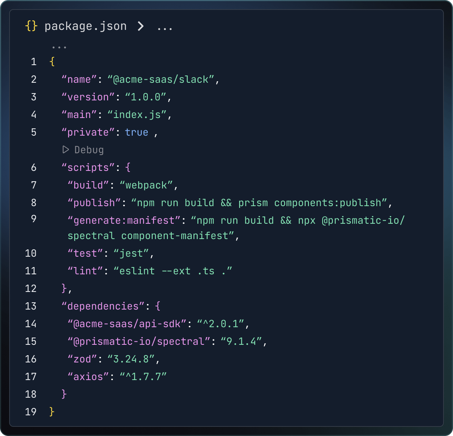Click the "build" script key
This screenshot has height=436, width=453.
pyautogui.click(x=88, y=185)
